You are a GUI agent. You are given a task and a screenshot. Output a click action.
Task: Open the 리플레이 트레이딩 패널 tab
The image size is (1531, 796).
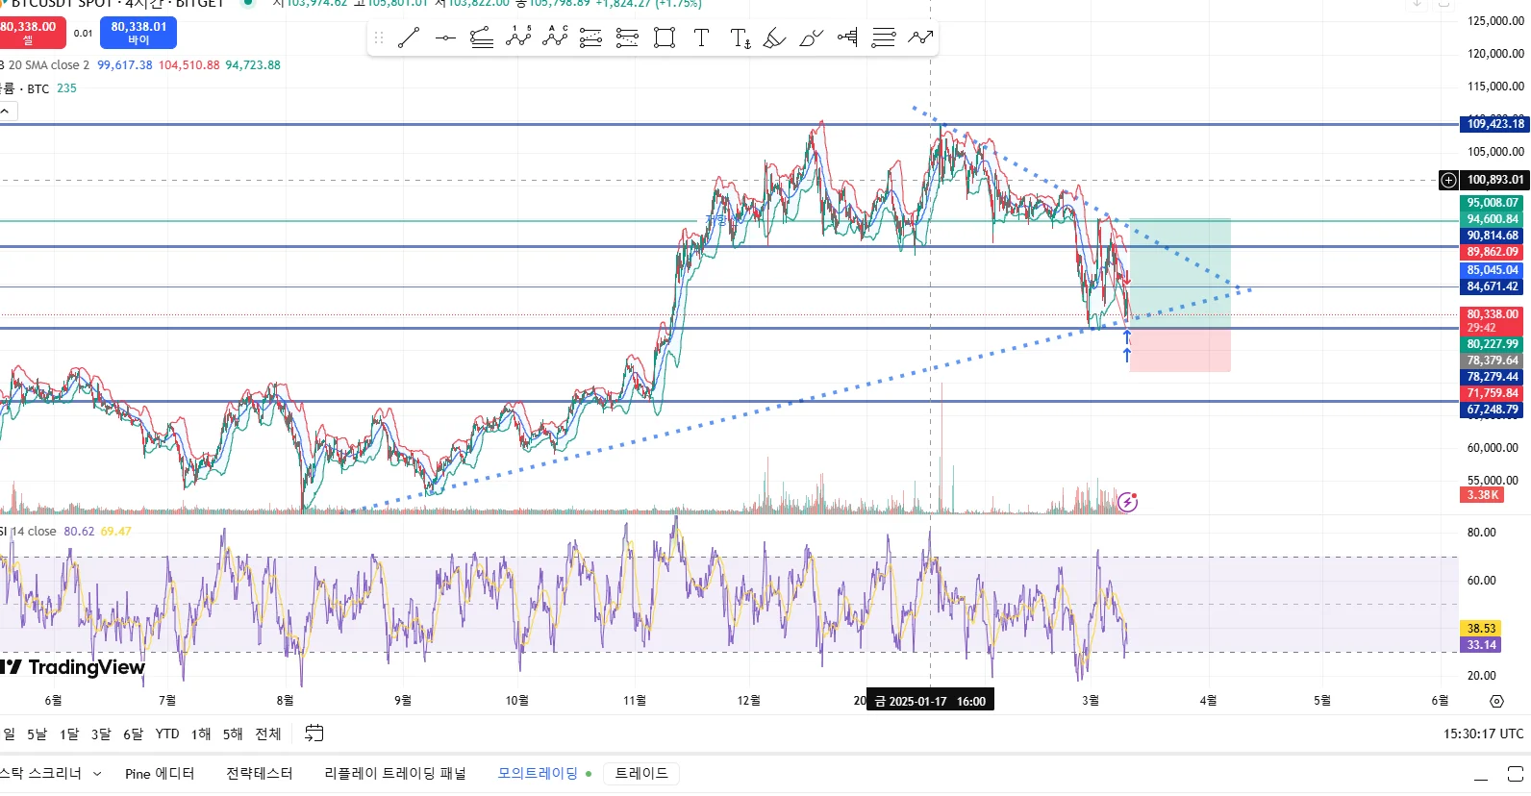tap(395, 774)
